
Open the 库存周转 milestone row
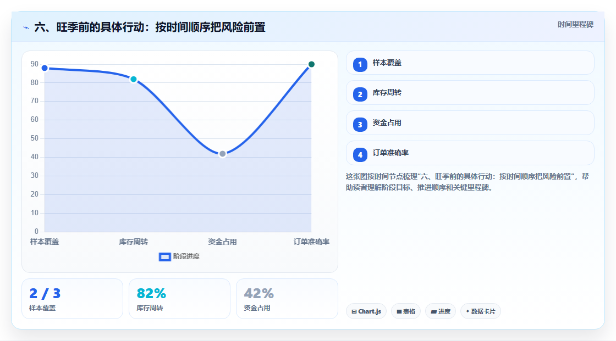470,93
